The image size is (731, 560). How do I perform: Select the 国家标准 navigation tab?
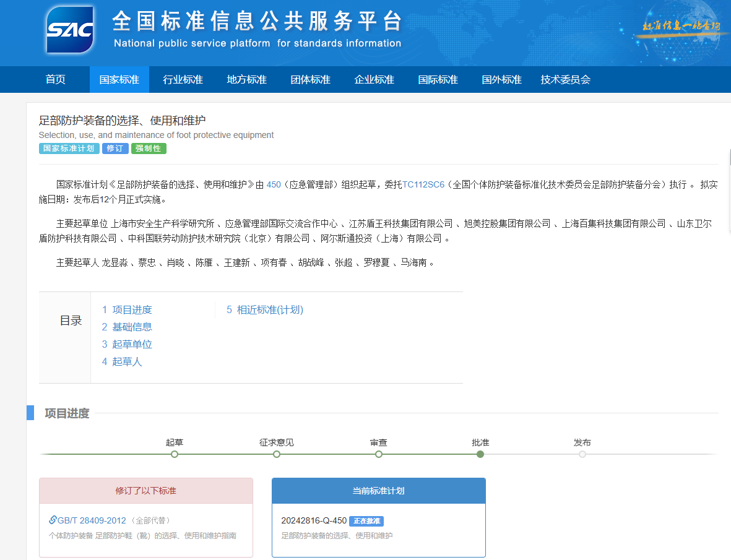tap(119, 80)
